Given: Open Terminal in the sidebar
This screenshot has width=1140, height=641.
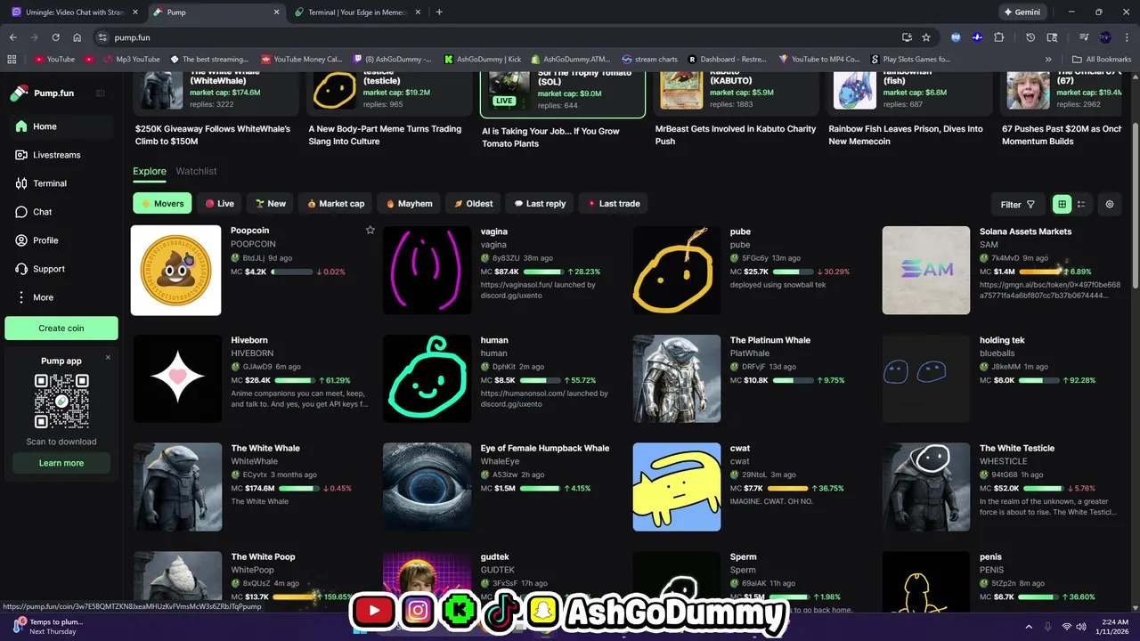Looking at the screenshot, I should [61, 183].
